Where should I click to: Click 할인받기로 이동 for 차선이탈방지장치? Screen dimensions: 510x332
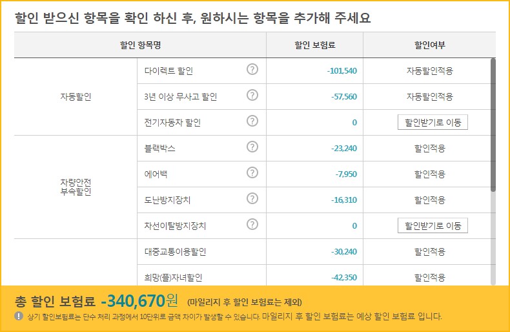click(x=433, y=225)
